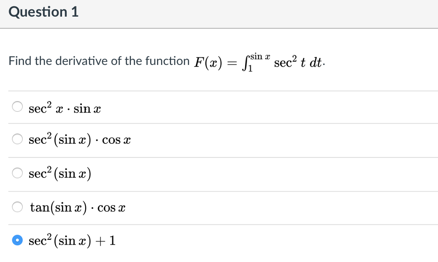This screenshot has height=262, width=438.
Task: Click the question prompt text
Action: [98, 61]
